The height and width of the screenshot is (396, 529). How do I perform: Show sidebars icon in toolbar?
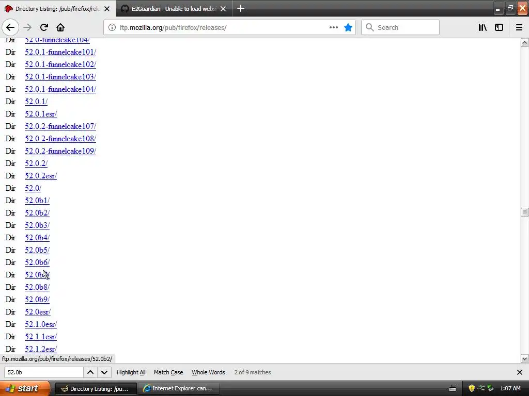499,27
